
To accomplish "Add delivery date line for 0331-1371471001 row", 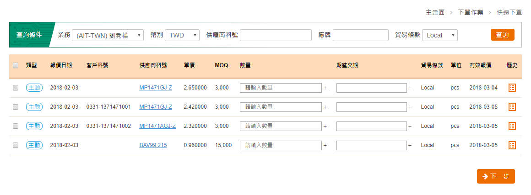I will pyautogui.click(x=410, y=107).
